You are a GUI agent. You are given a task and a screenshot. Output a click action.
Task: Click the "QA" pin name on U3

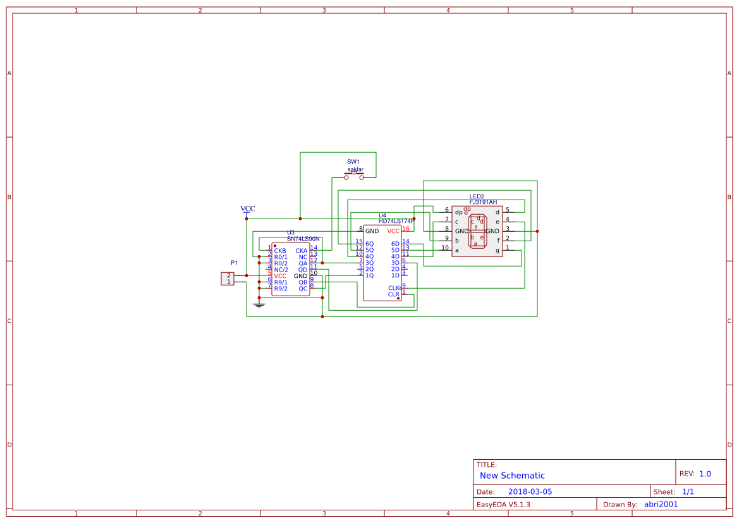pos(303,263)
